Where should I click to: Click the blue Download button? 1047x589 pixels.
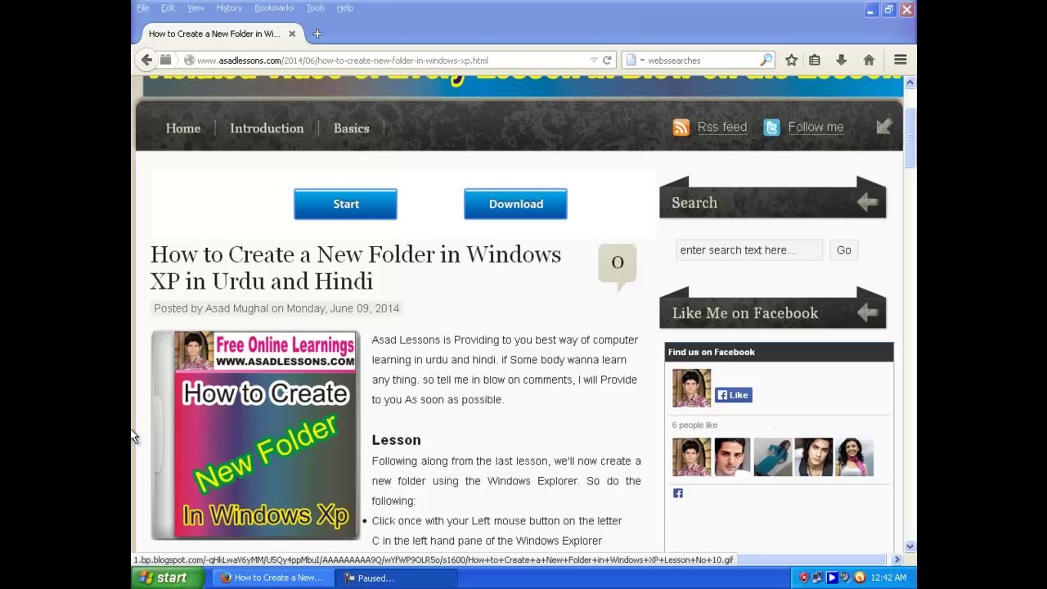tap(515, 204)
